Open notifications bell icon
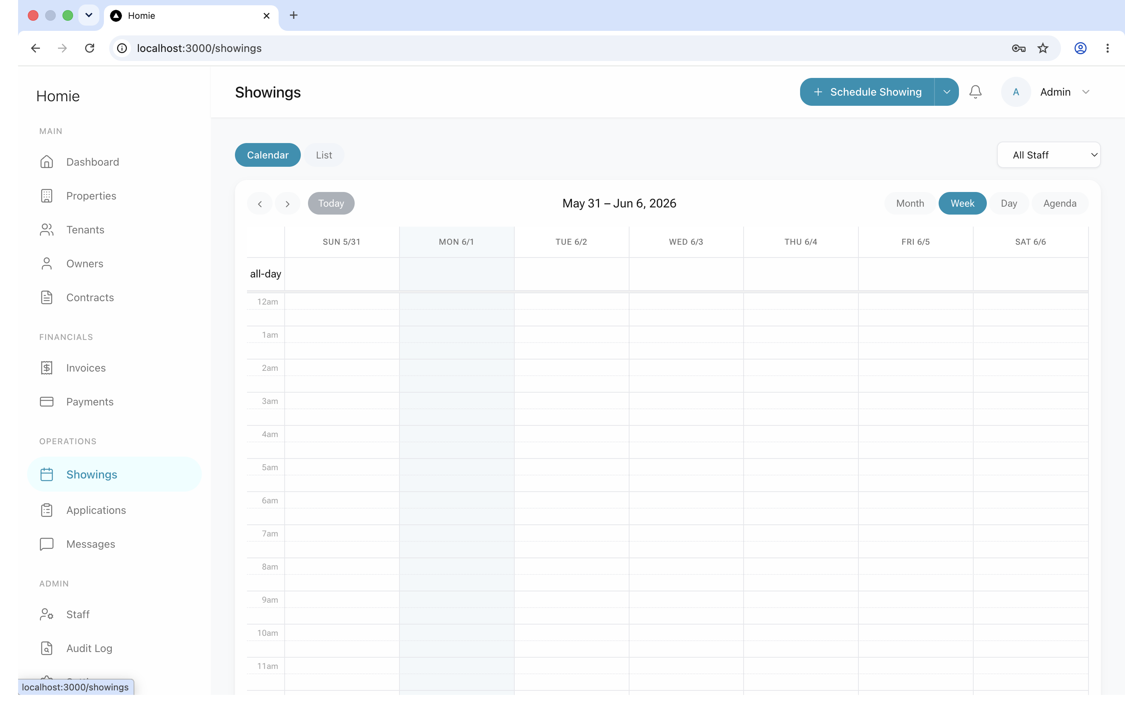The image size is (1125, 716). (x=976, y=92)
